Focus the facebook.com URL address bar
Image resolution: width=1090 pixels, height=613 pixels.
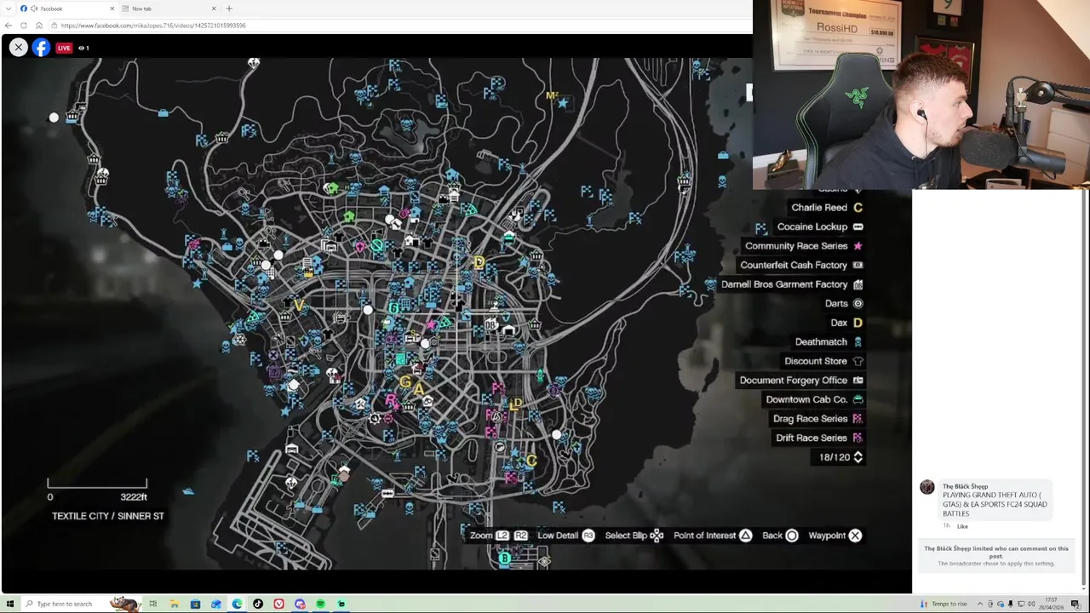point(400,26)
